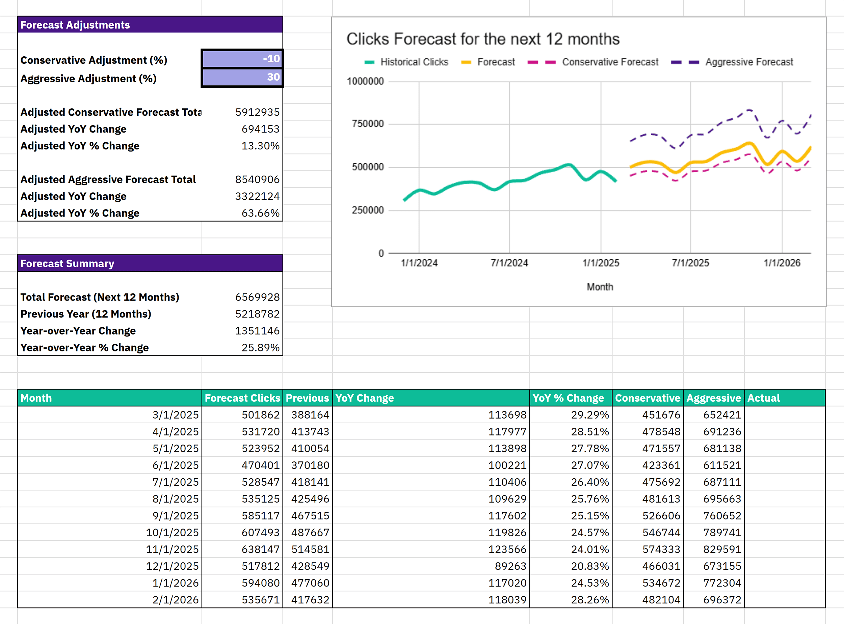
Task: Click the Conservative Adjustment input cell
Action: point(242,59)
